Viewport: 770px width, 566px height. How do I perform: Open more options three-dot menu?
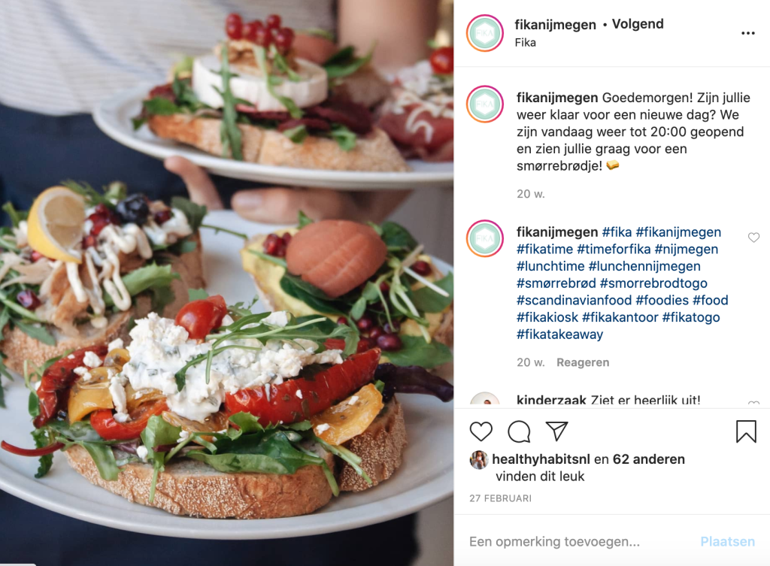tap(748, 33)
